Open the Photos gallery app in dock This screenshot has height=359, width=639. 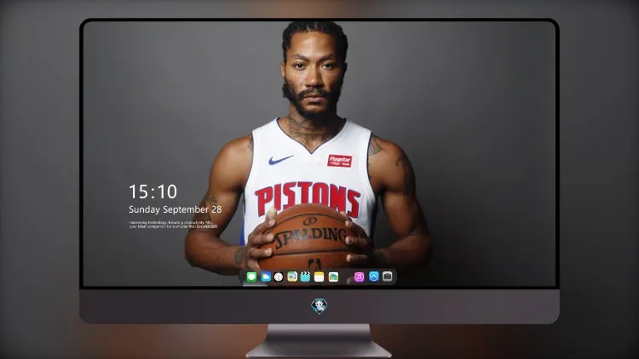click(333, 276)
